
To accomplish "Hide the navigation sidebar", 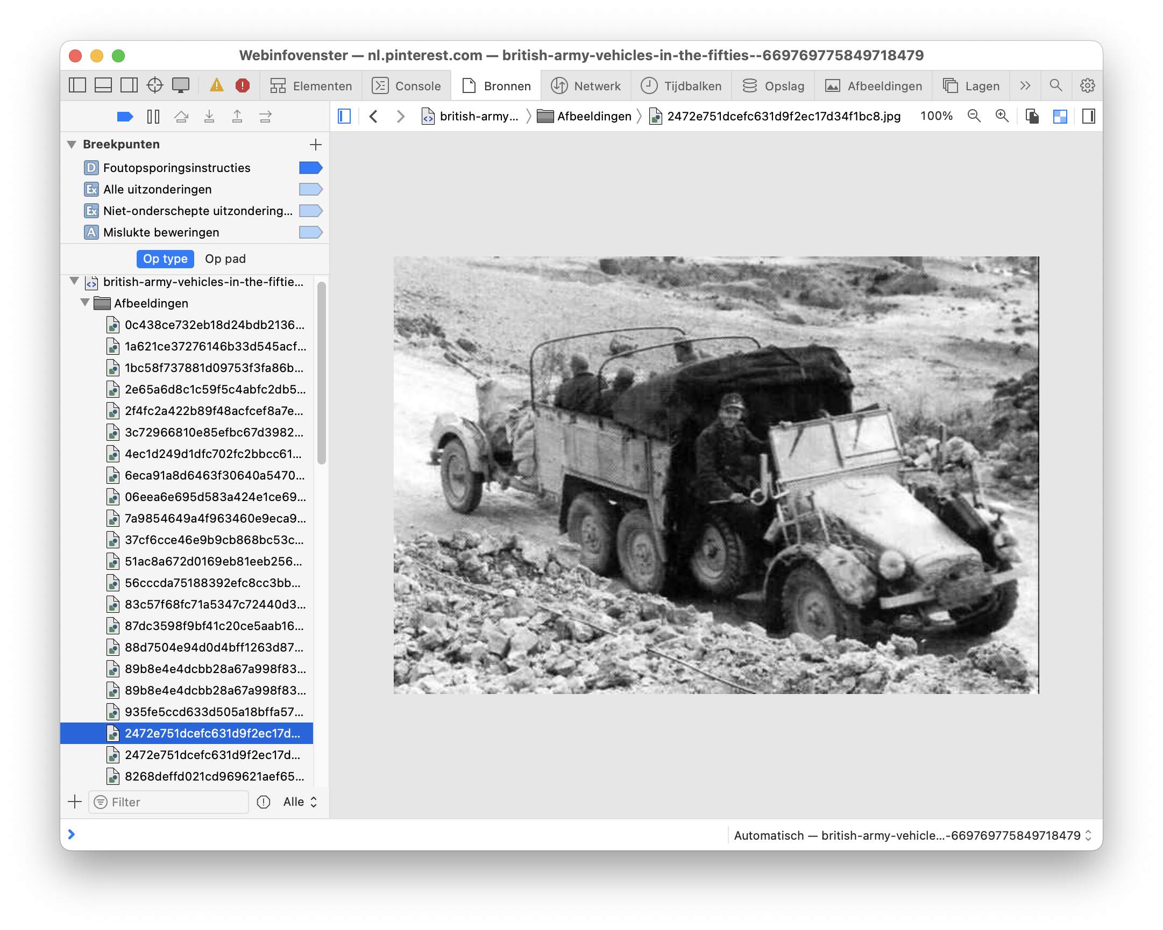I will (344, 116).
